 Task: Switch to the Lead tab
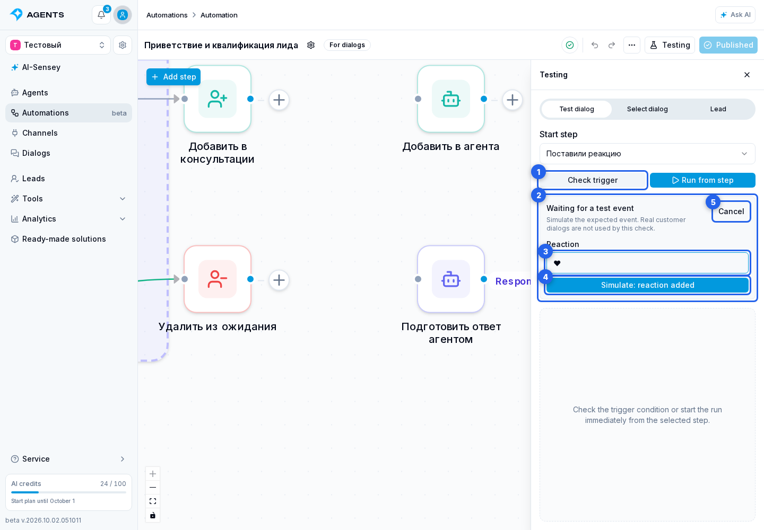(x=718, y=109)
